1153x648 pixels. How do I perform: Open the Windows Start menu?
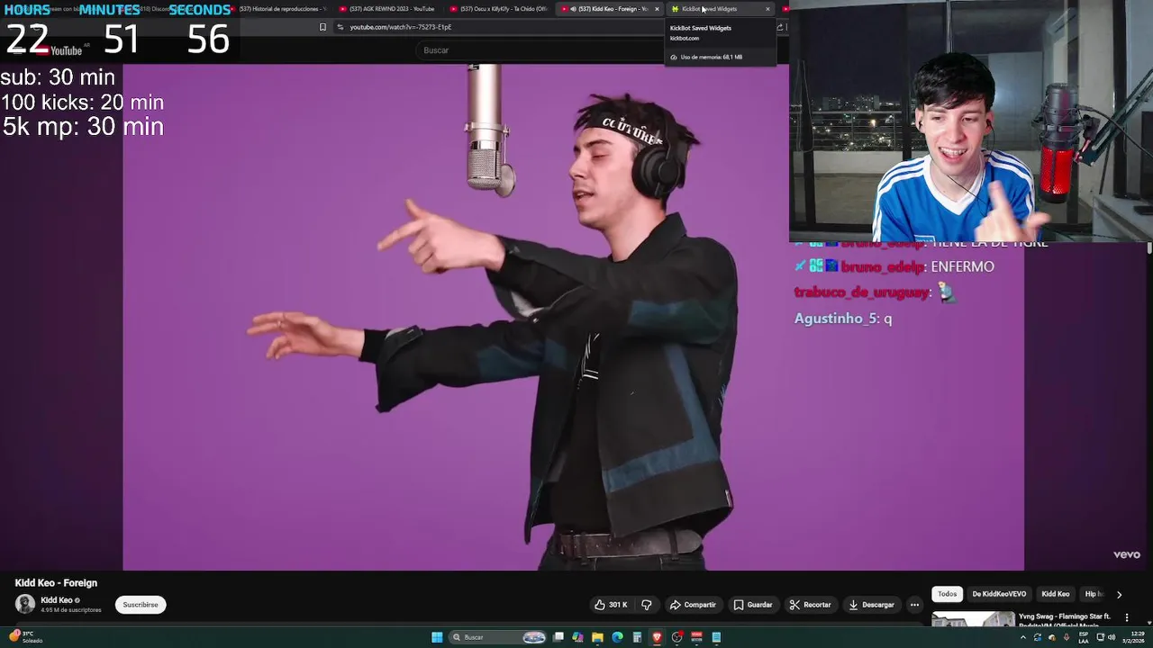pos(437,637)
